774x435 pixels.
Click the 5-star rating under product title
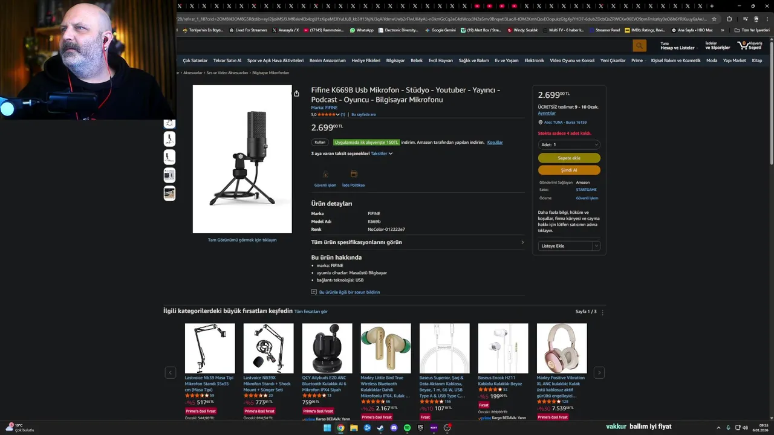pos(328,114)
